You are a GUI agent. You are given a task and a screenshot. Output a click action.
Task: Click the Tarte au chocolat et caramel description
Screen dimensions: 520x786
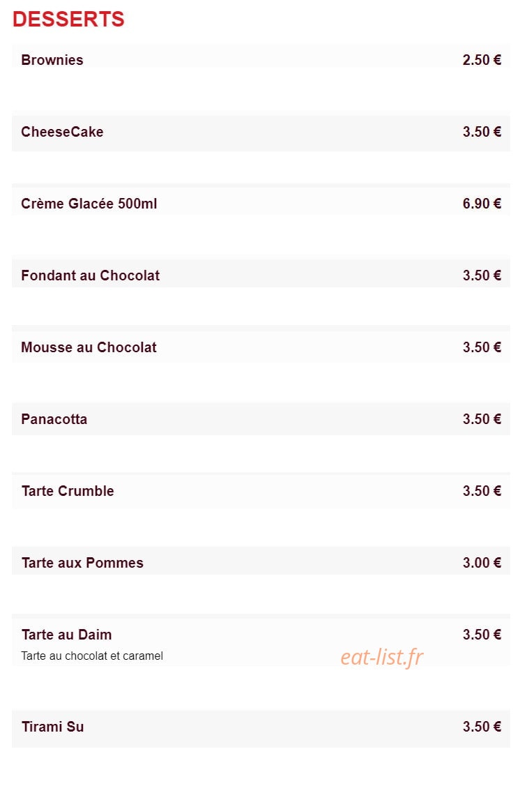tap(92, 656)
